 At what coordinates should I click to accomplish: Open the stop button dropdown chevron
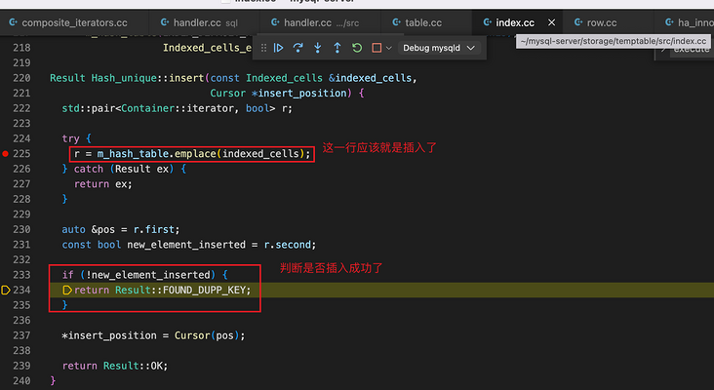pyautogui.click(x=389, y=48)
